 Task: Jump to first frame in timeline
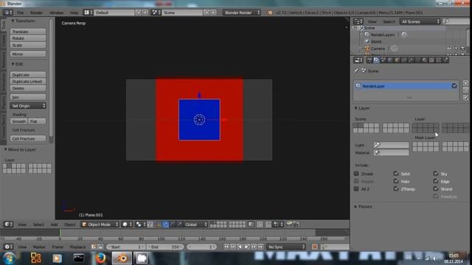coord(226,247)
